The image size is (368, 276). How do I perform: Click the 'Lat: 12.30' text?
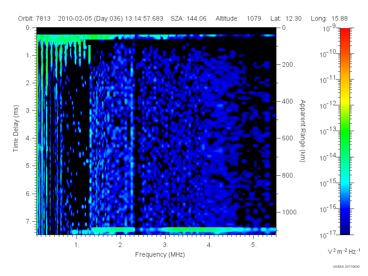pyautogui.click(x=286, y=18)
